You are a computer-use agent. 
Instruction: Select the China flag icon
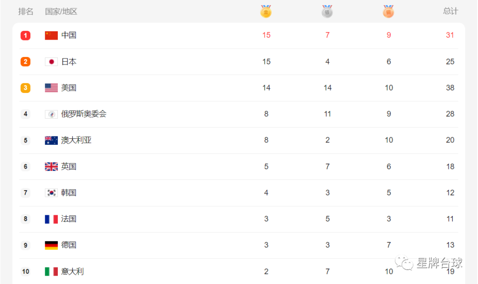tap(51, 35)
